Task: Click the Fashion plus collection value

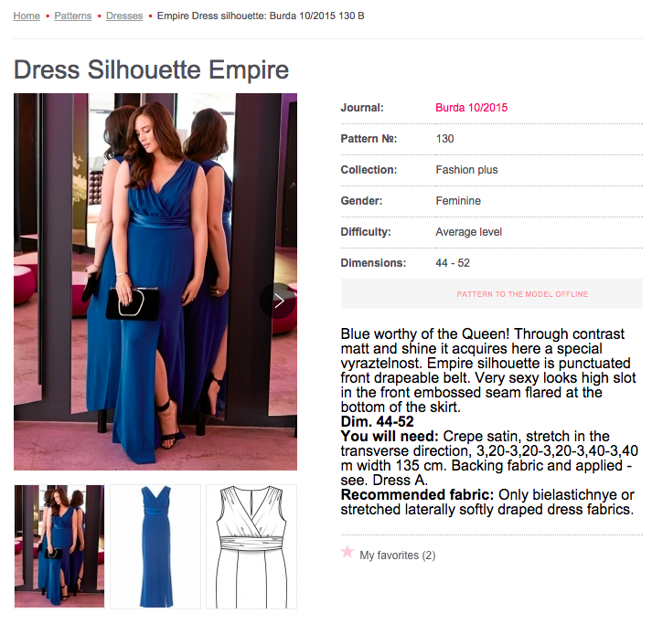Action: (466, 170)
